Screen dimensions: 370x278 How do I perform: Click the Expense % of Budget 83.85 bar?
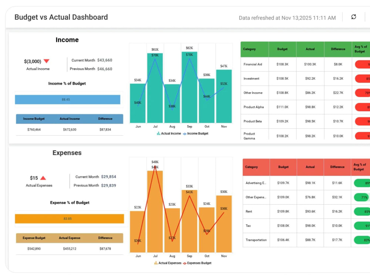coord(70,219)
